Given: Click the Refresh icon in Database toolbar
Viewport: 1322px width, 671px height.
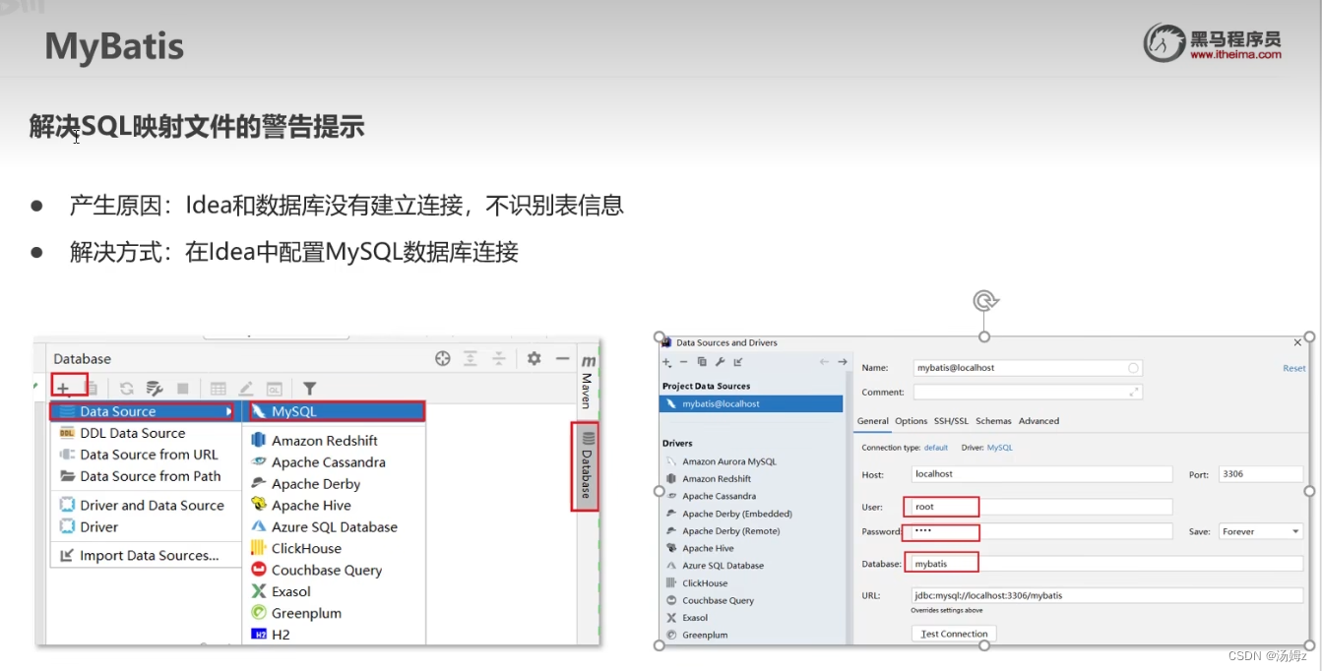Looking at the screenshot, I should click(x=127, y=389).
